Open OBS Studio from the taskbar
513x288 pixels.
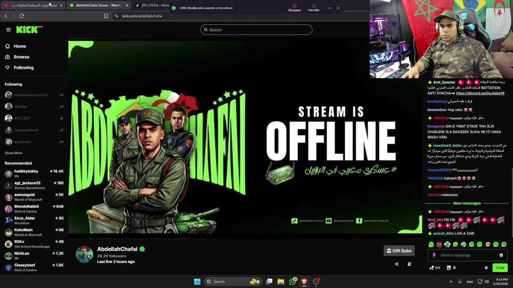coord(316,282)
